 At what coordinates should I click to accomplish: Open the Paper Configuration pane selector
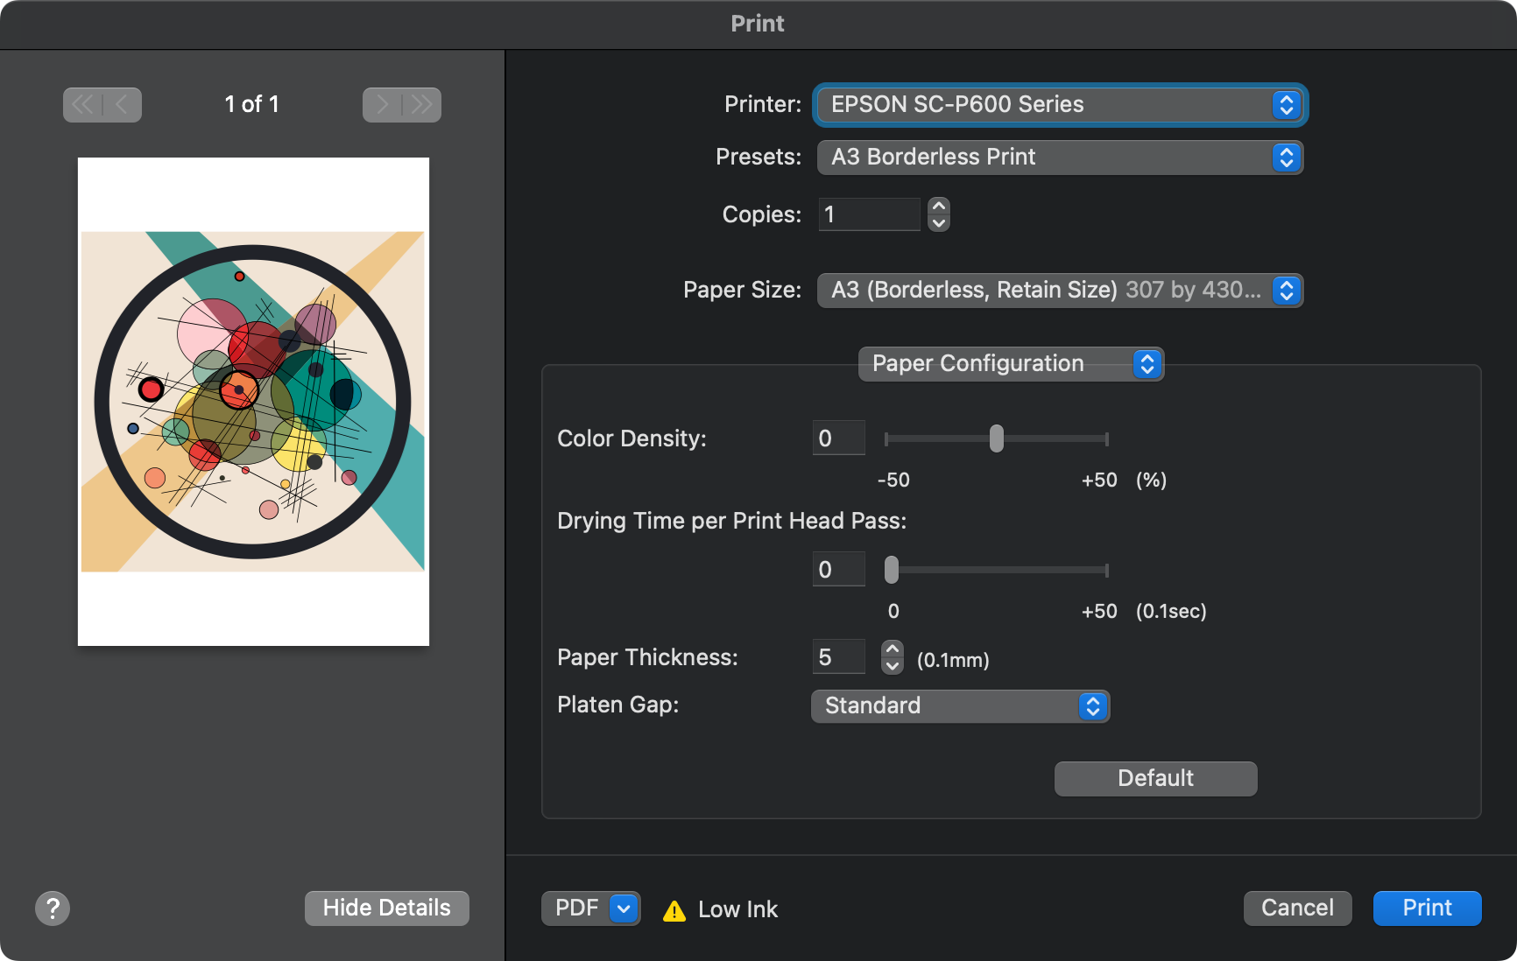1011,364
